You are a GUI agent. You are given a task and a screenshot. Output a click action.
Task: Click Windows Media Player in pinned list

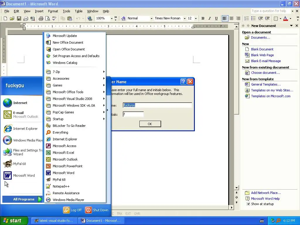point(22,140)
